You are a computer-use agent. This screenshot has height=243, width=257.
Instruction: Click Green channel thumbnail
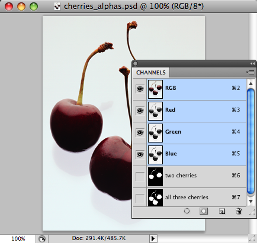pyautogui.click(x=155, y=133)
